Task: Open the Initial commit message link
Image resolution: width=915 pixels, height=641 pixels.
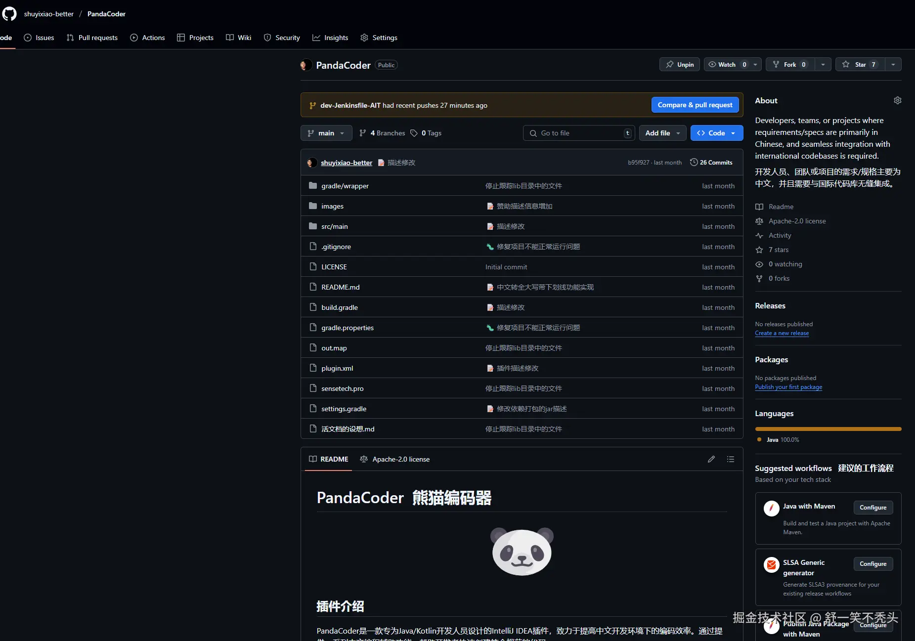Action: coord(506,267)
